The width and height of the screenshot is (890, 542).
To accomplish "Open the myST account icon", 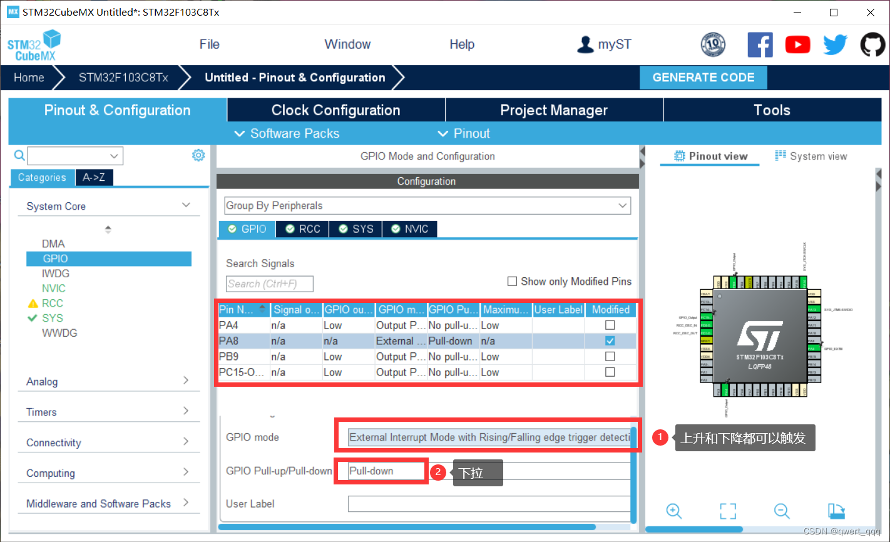I will point(585,44).
